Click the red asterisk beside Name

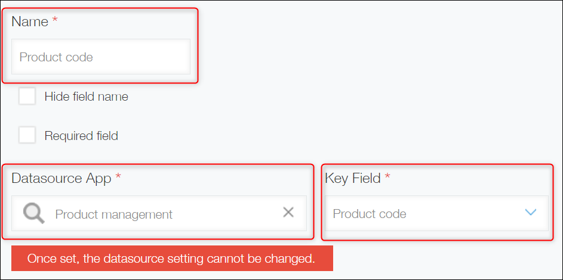[56, 21]
